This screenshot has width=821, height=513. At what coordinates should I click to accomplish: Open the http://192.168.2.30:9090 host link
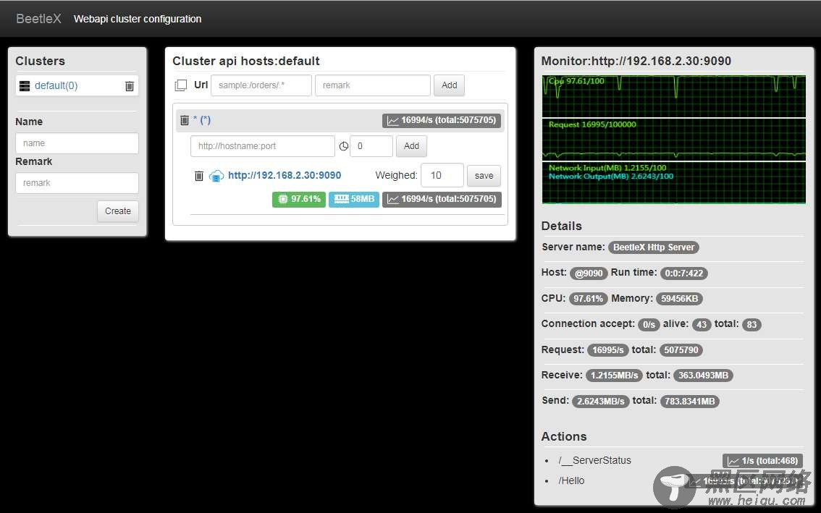pyautogui.click(x=285, y=175)
